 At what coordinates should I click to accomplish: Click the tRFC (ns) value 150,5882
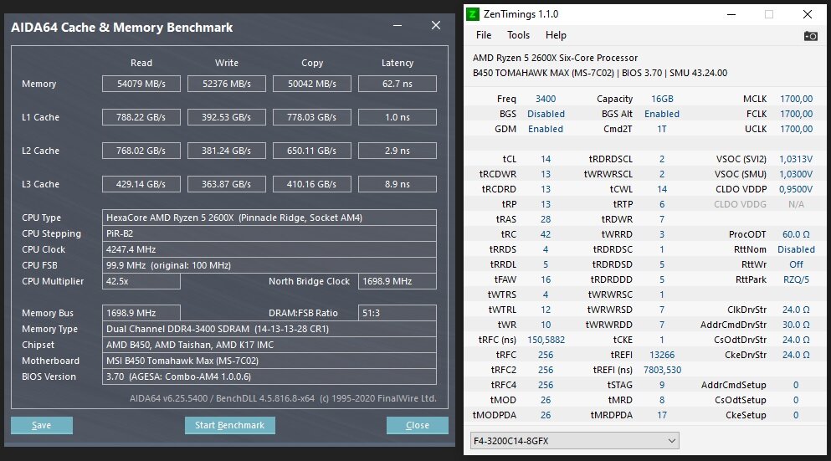click(546, 340)
